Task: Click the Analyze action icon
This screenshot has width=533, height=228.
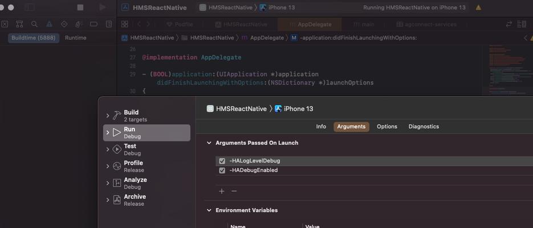Action: click(x=117, y=183)
